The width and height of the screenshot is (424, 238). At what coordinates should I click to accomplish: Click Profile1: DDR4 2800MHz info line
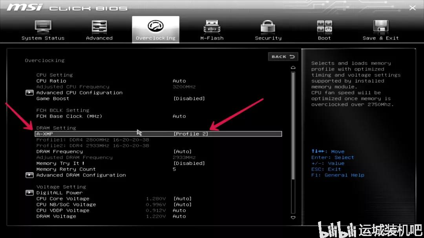93,140
